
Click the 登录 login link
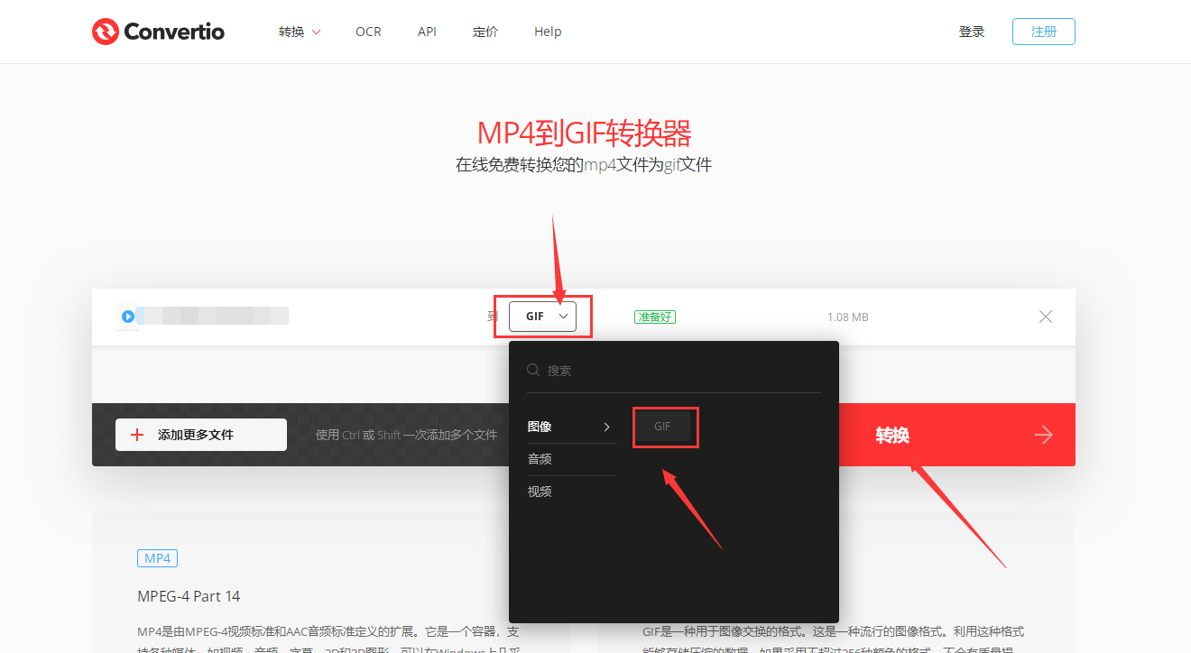coord(972,32)
